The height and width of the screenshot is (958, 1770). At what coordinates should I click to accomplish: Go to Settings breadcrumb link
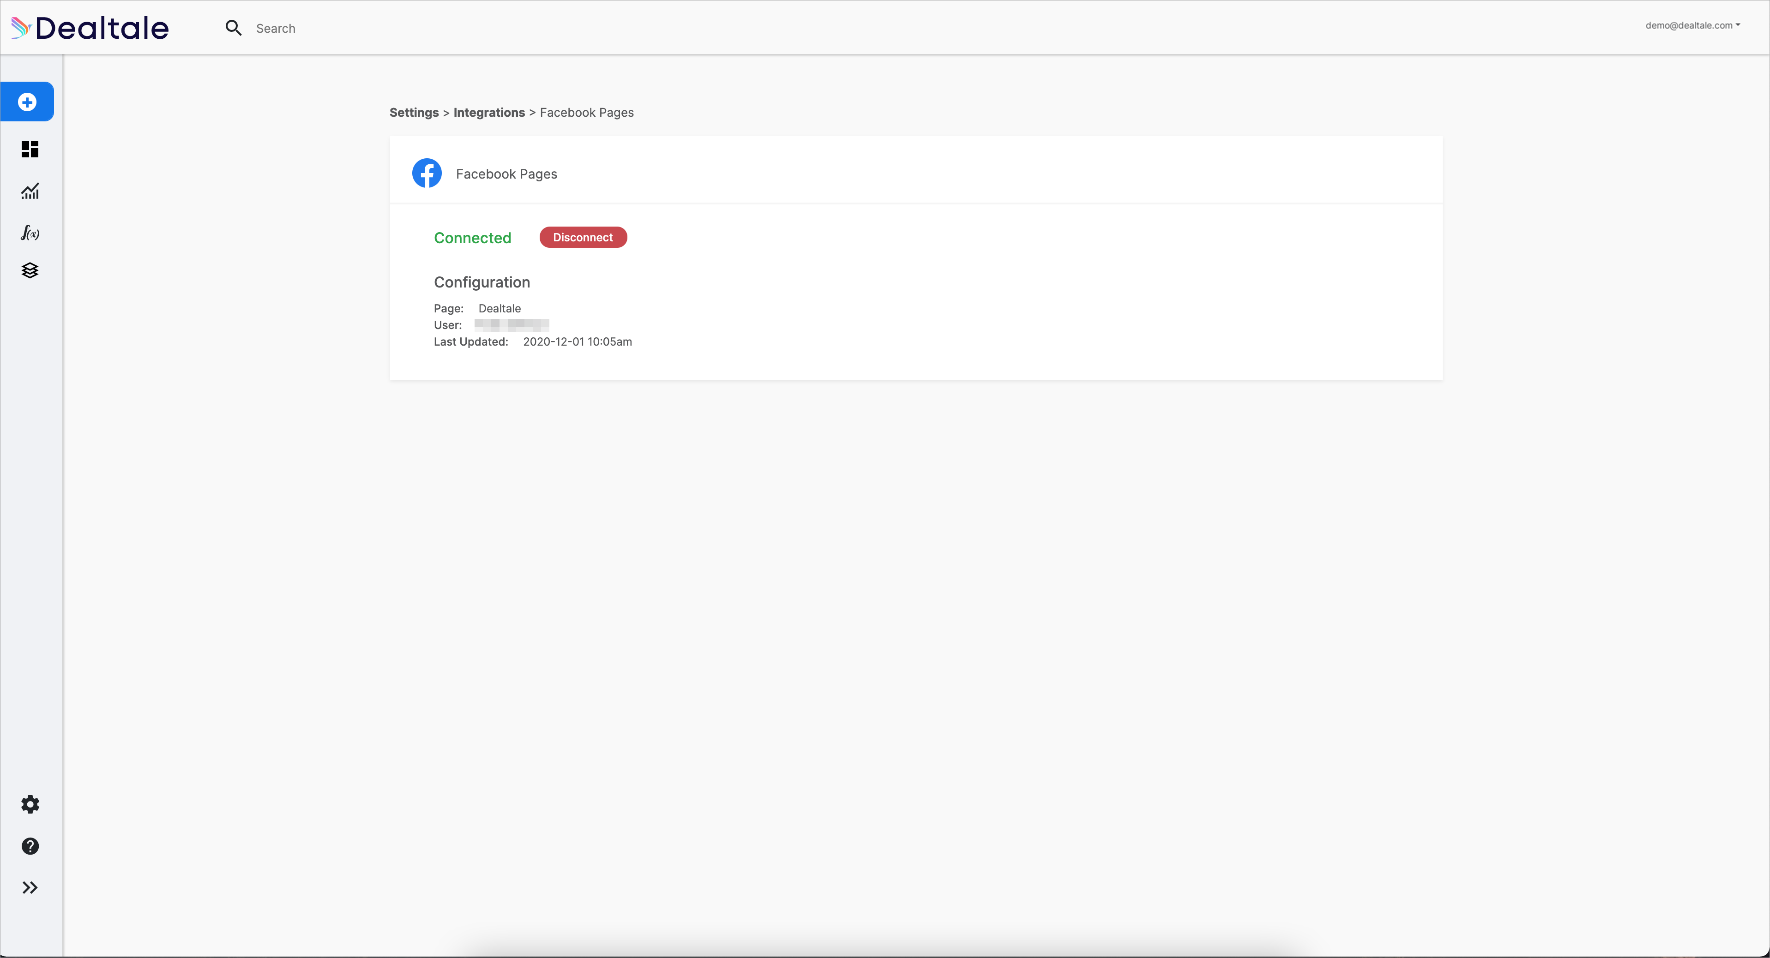pos(414,113)
